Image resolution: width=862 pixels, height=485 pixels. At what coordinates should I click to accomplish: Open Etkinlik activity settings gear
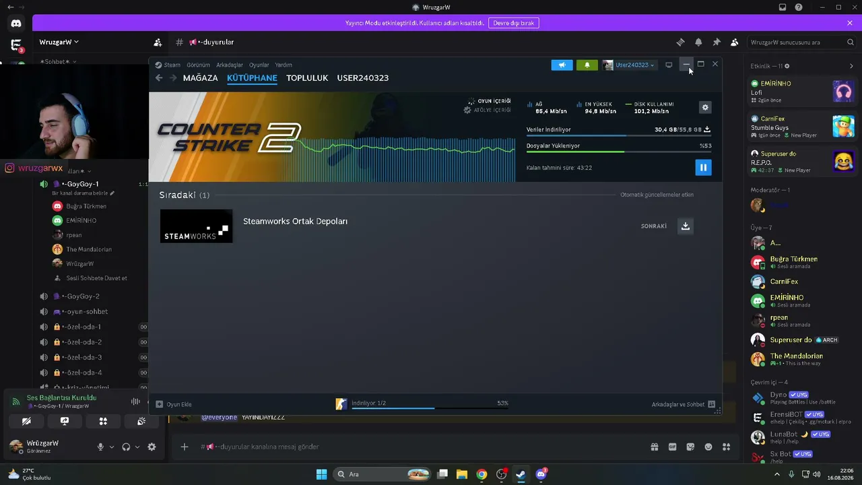(x=787, y=66)
